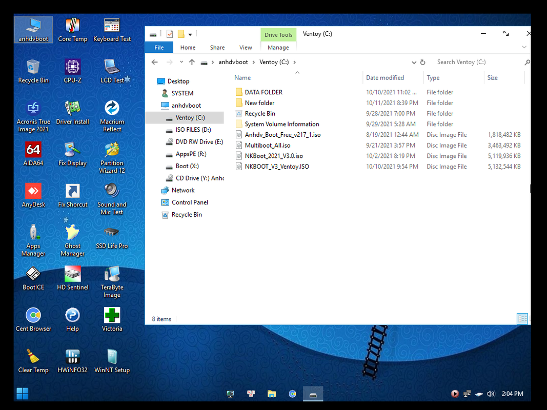The width and height of the screenshot is (547, 410).
Task: Open the Windows Start button
Action: 23,394
